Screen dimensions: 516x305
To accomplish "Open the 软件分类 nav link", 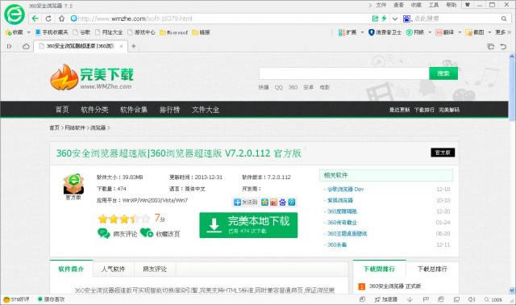I will 94,110.
